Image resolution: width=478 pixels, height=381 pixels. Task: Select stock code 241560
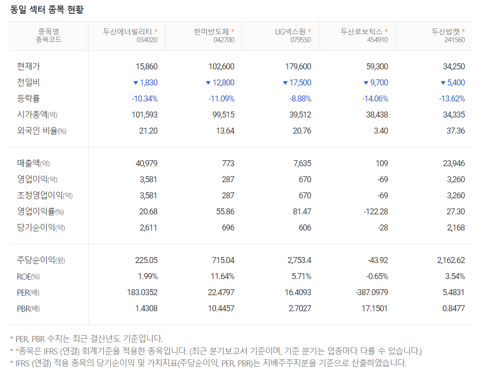point(455,40)
